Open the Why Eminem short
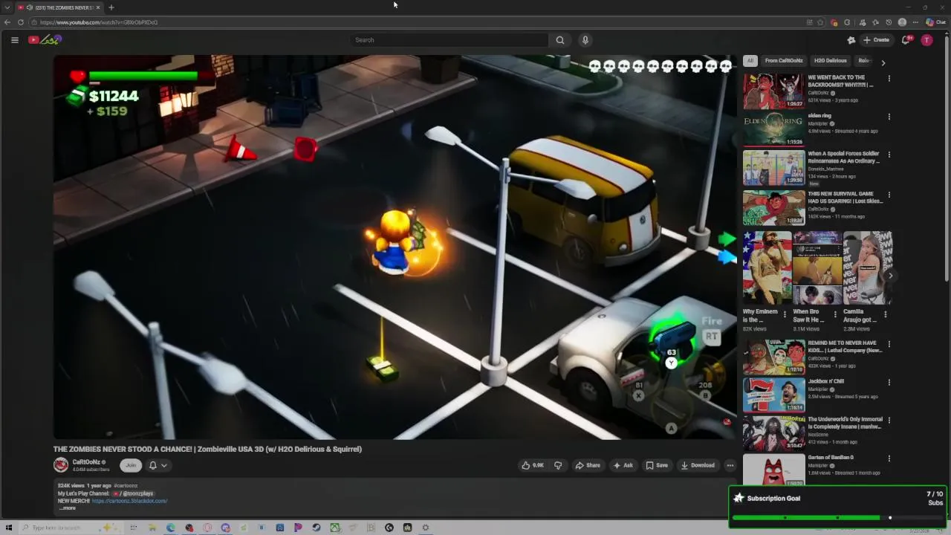This screenshot has height=535, width=951. (767, 268)
